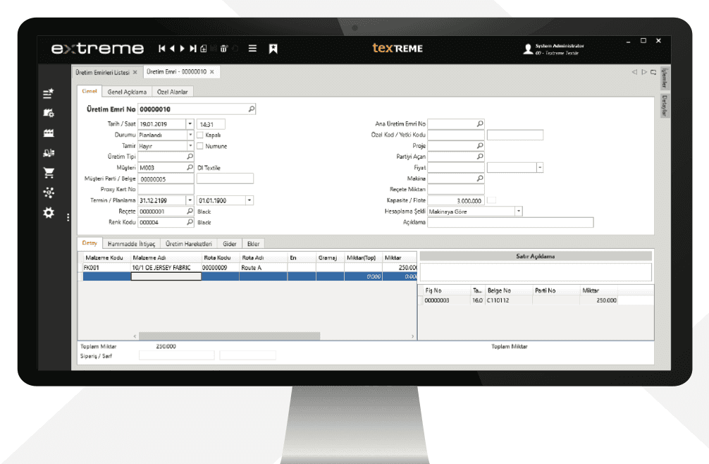Viewport: 709px width, 464px height.
Task: Open the factory production module in sidebar
Action: pos(49,133)
